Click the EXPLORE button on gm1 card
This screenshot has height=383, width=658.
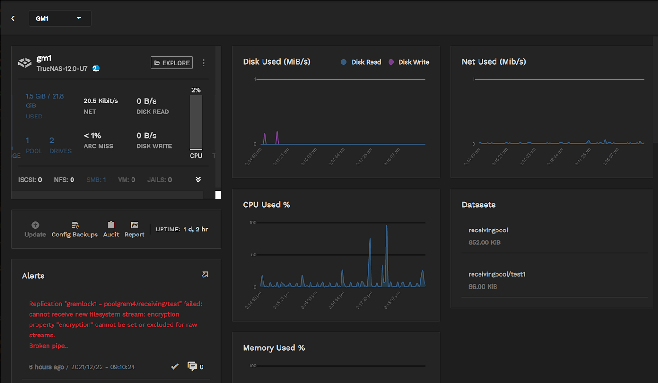pyautogui.click(x=172, y=63)
